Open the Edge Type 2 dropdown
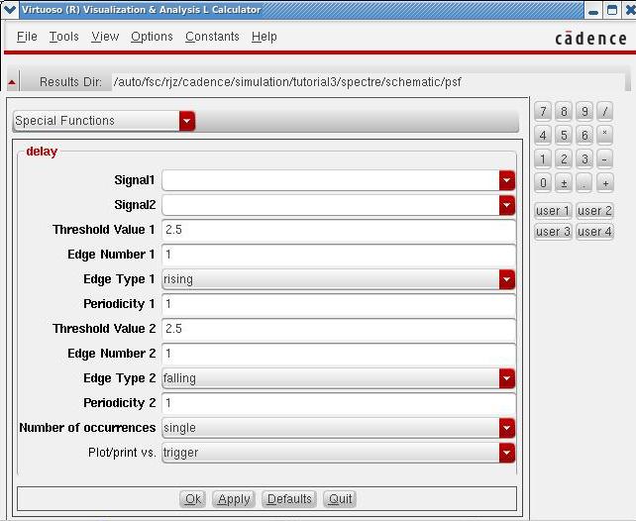Screen dimensions: 636x521 339,378
